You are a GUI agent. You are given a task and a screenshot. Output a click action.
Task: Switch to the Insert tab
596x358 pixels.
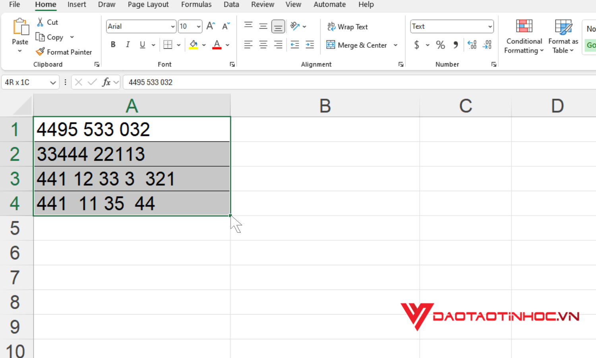(x=77, y=4)
